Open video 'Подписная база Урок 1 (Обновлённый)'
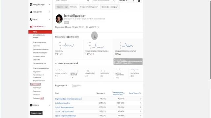This screenshot has height=118, width=211. pyautogui.click(x=68, y=99)
